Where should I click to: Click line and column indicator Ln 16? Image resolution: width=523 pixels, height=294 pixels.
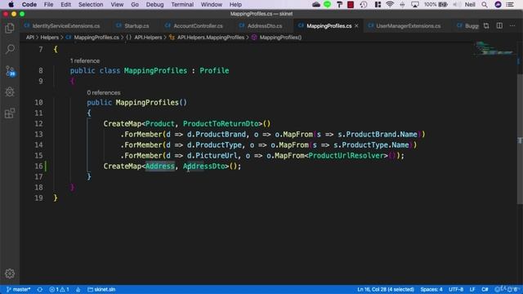point(386,289)
